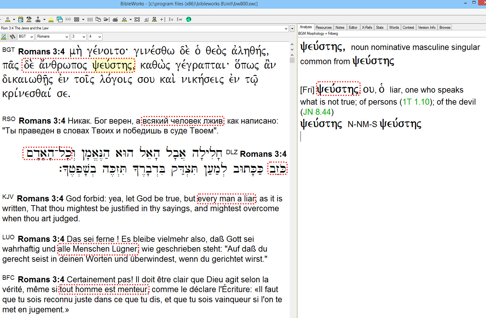
Task: Click the three-arrows toolbar icon
Action: pyautogui.click(x=68, y=19)
